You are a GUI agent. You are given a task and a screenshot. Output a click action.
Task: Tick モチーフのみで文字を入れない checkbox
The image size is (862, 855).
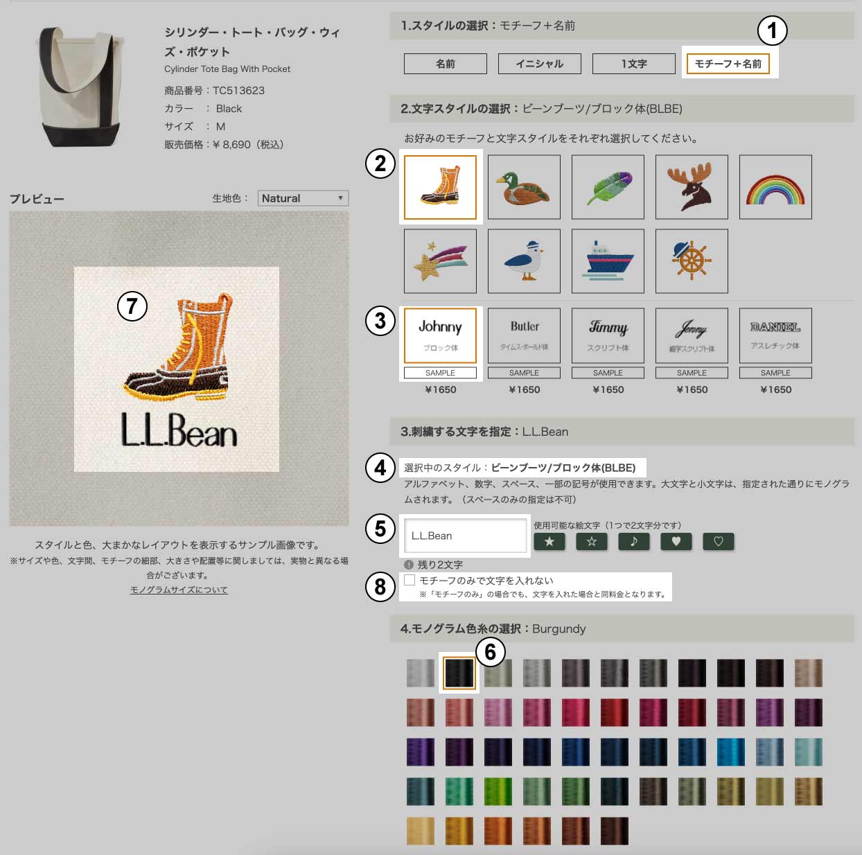tap(410, 580)
